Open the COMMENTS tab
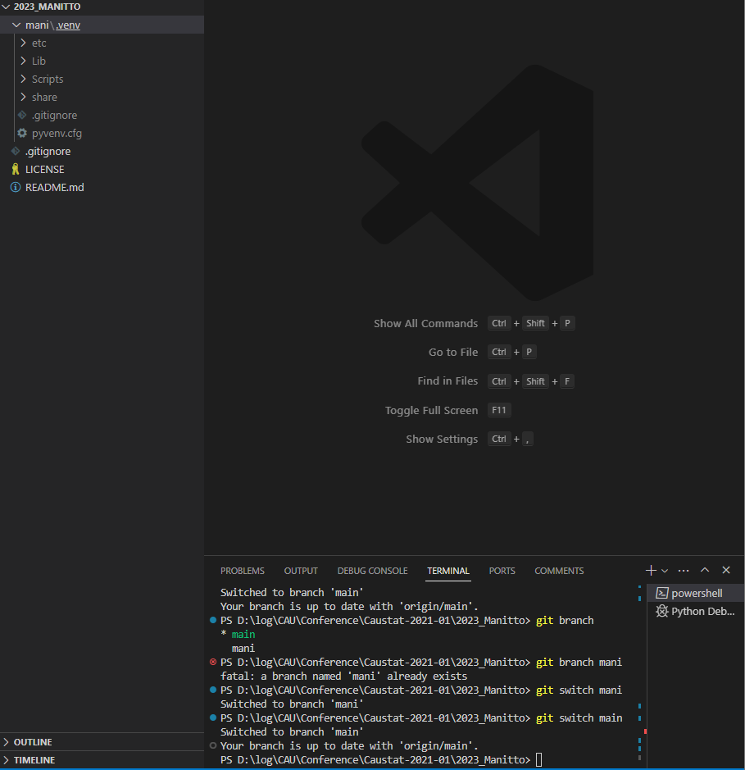This screenshot has height=770, width=745. (559, 571)
